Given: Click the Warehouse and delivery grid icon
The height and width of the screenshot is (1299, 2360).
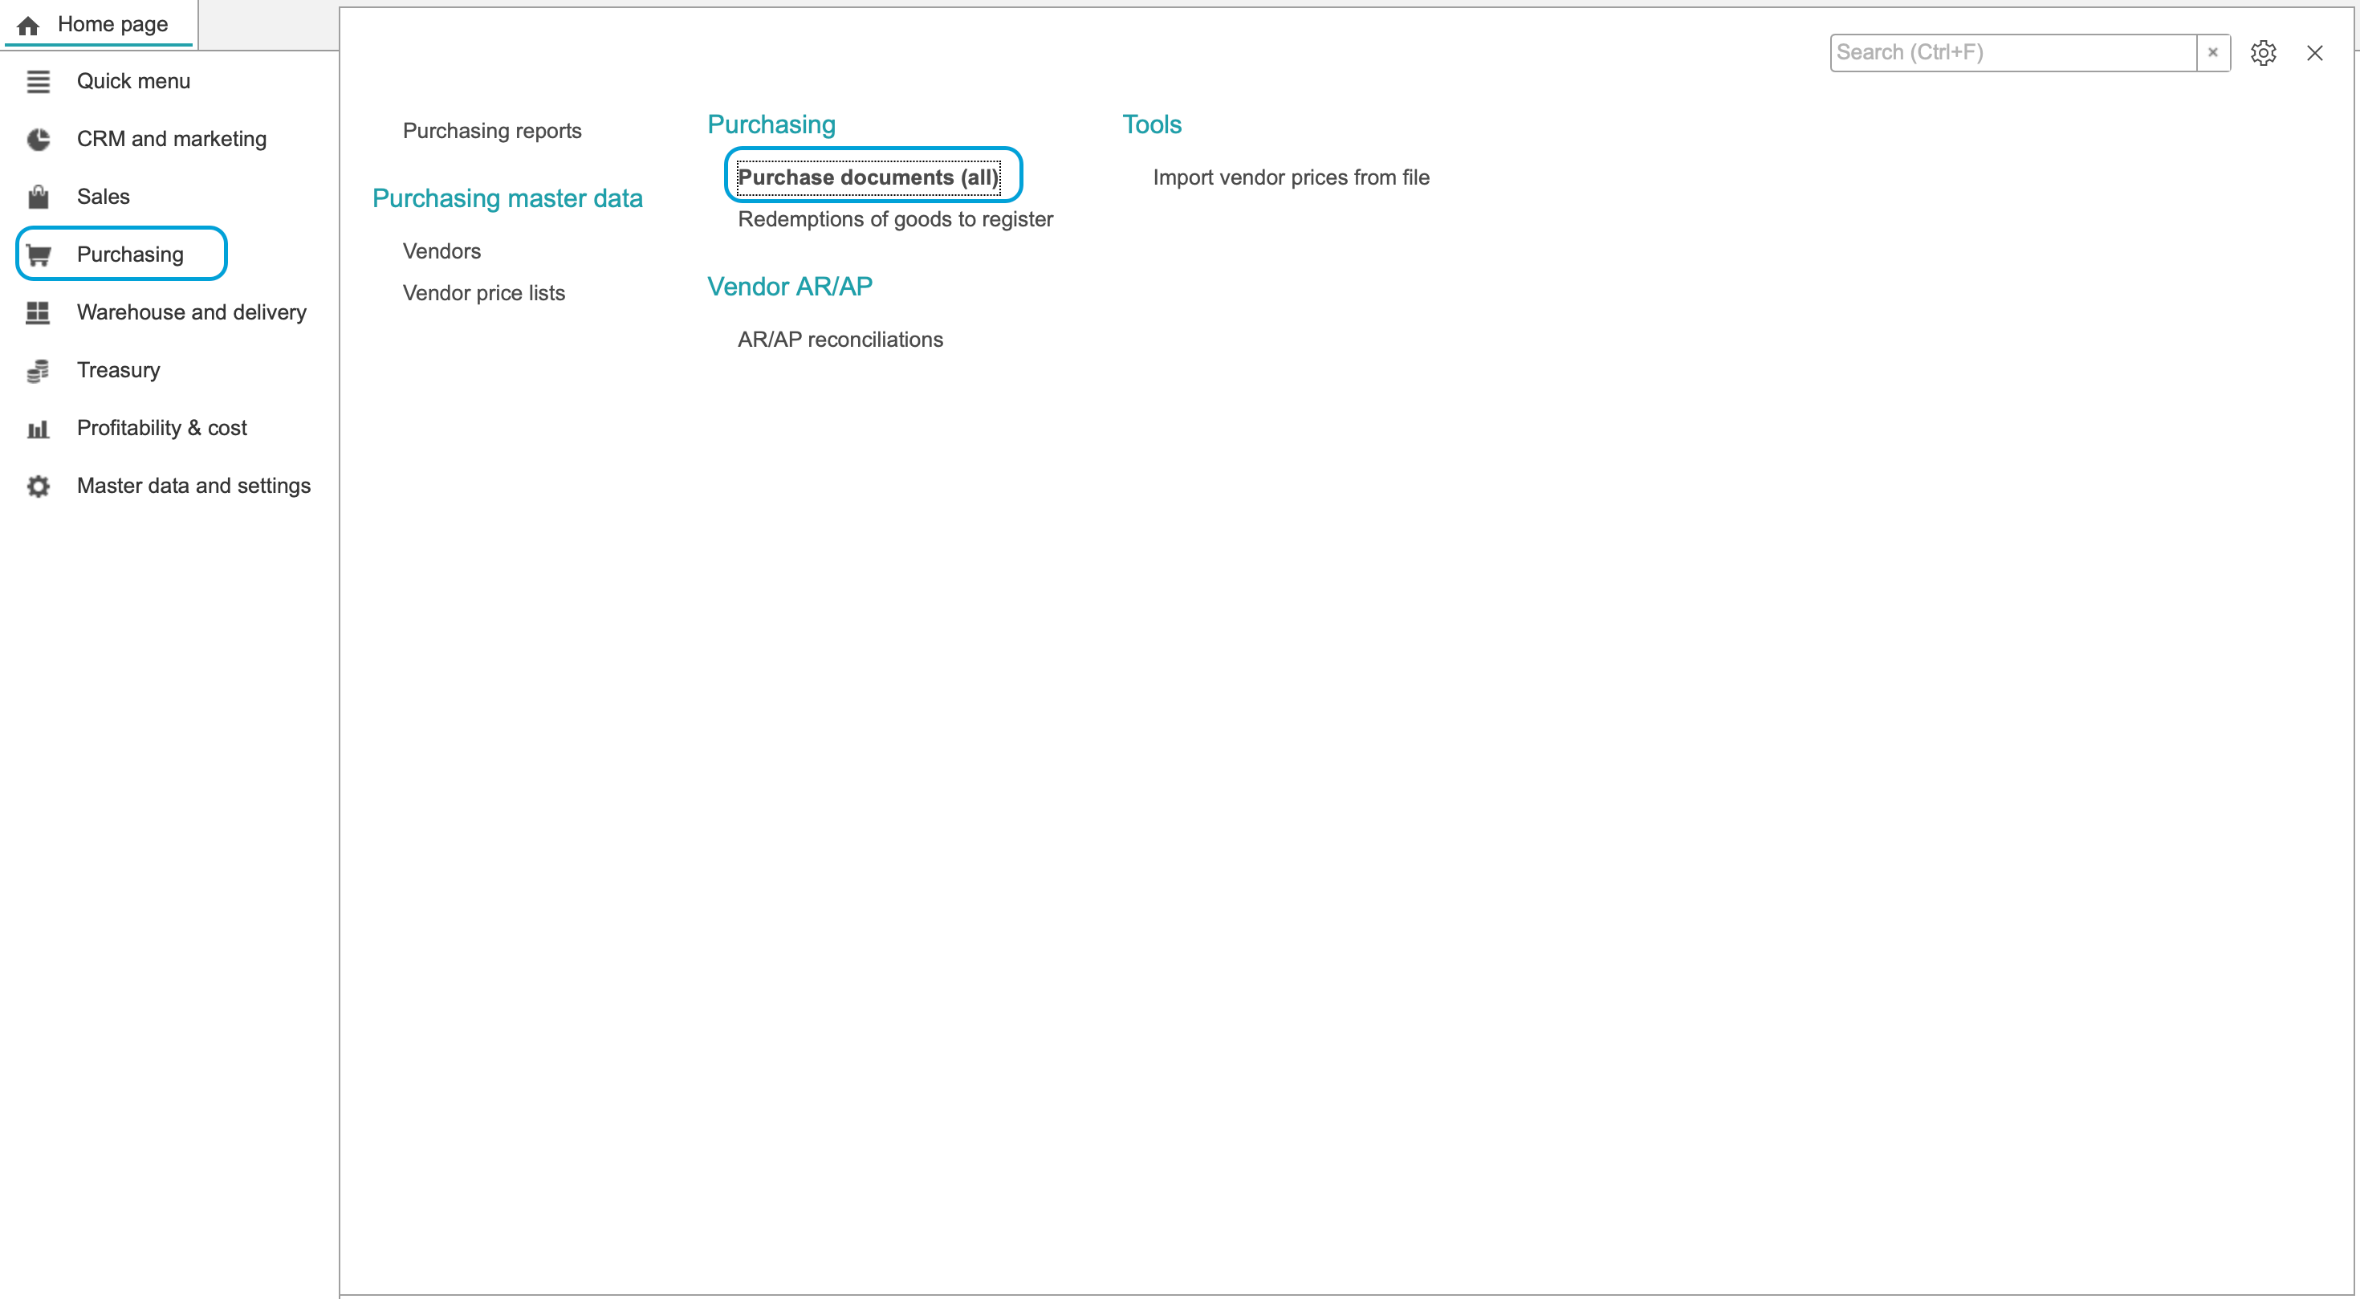Looking at the screenshot, I should coord(38,312).
